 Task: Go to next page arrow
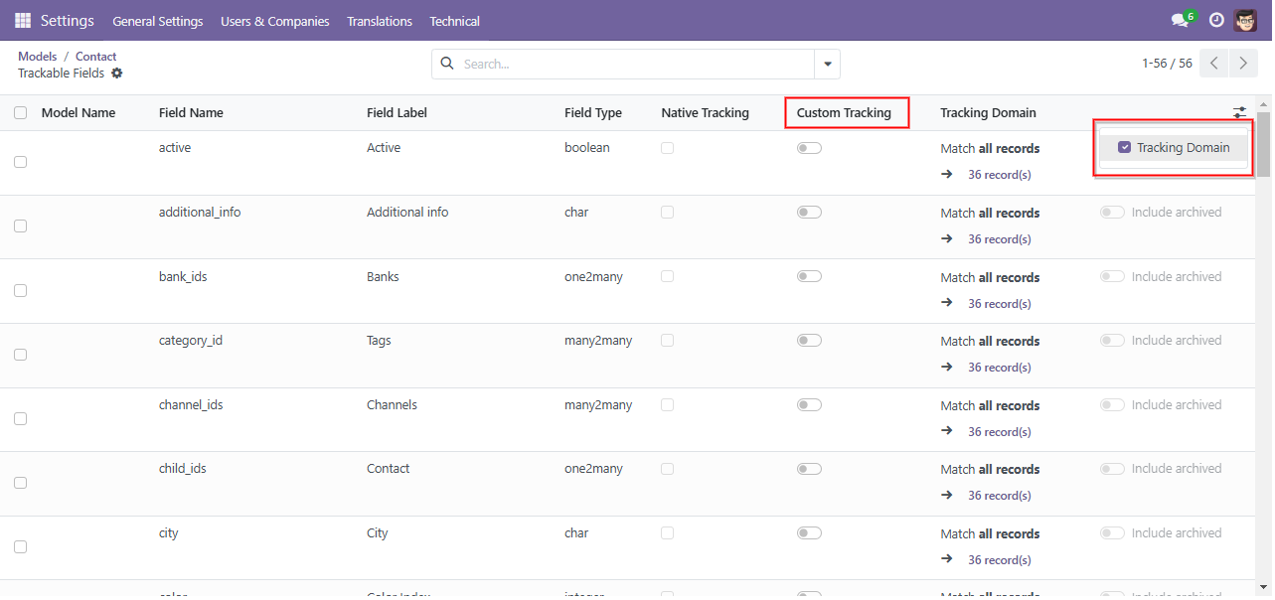[x=1243, y=64]
